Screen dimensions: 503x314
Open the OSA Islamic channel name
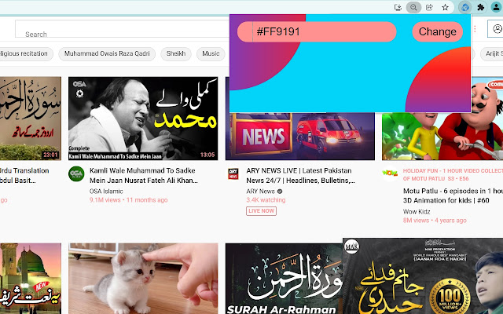click(106, 192)
